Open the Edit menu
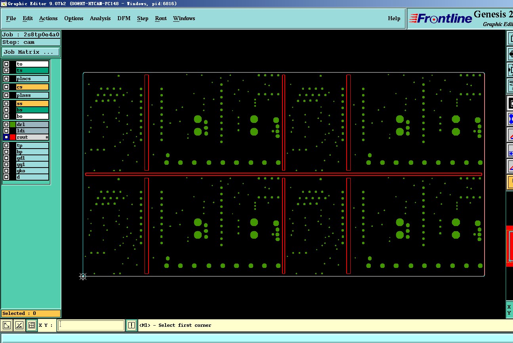 coord(28,18)
